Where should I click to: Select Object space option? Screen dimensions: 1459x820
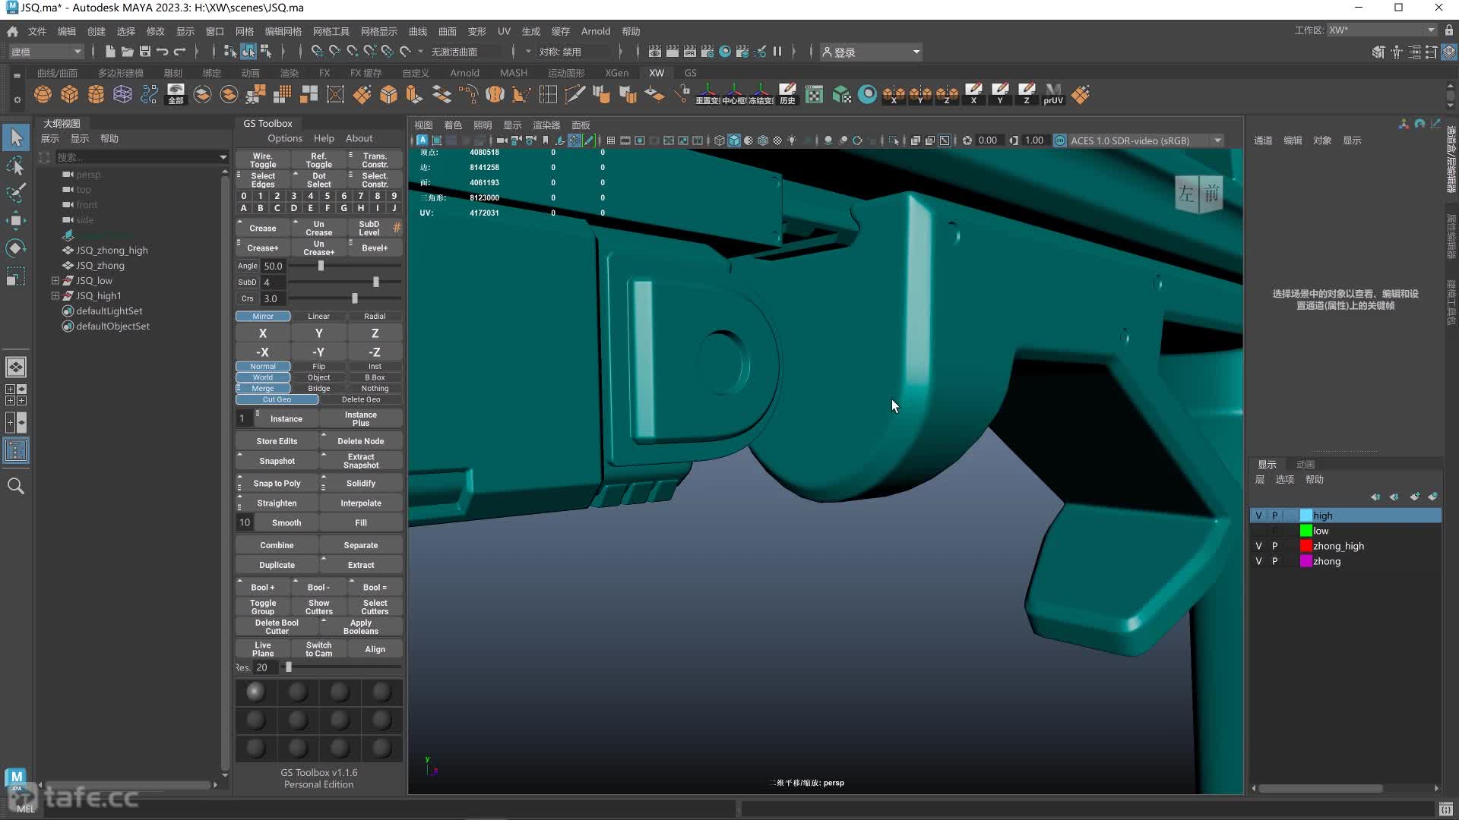[x=318, y=377]
